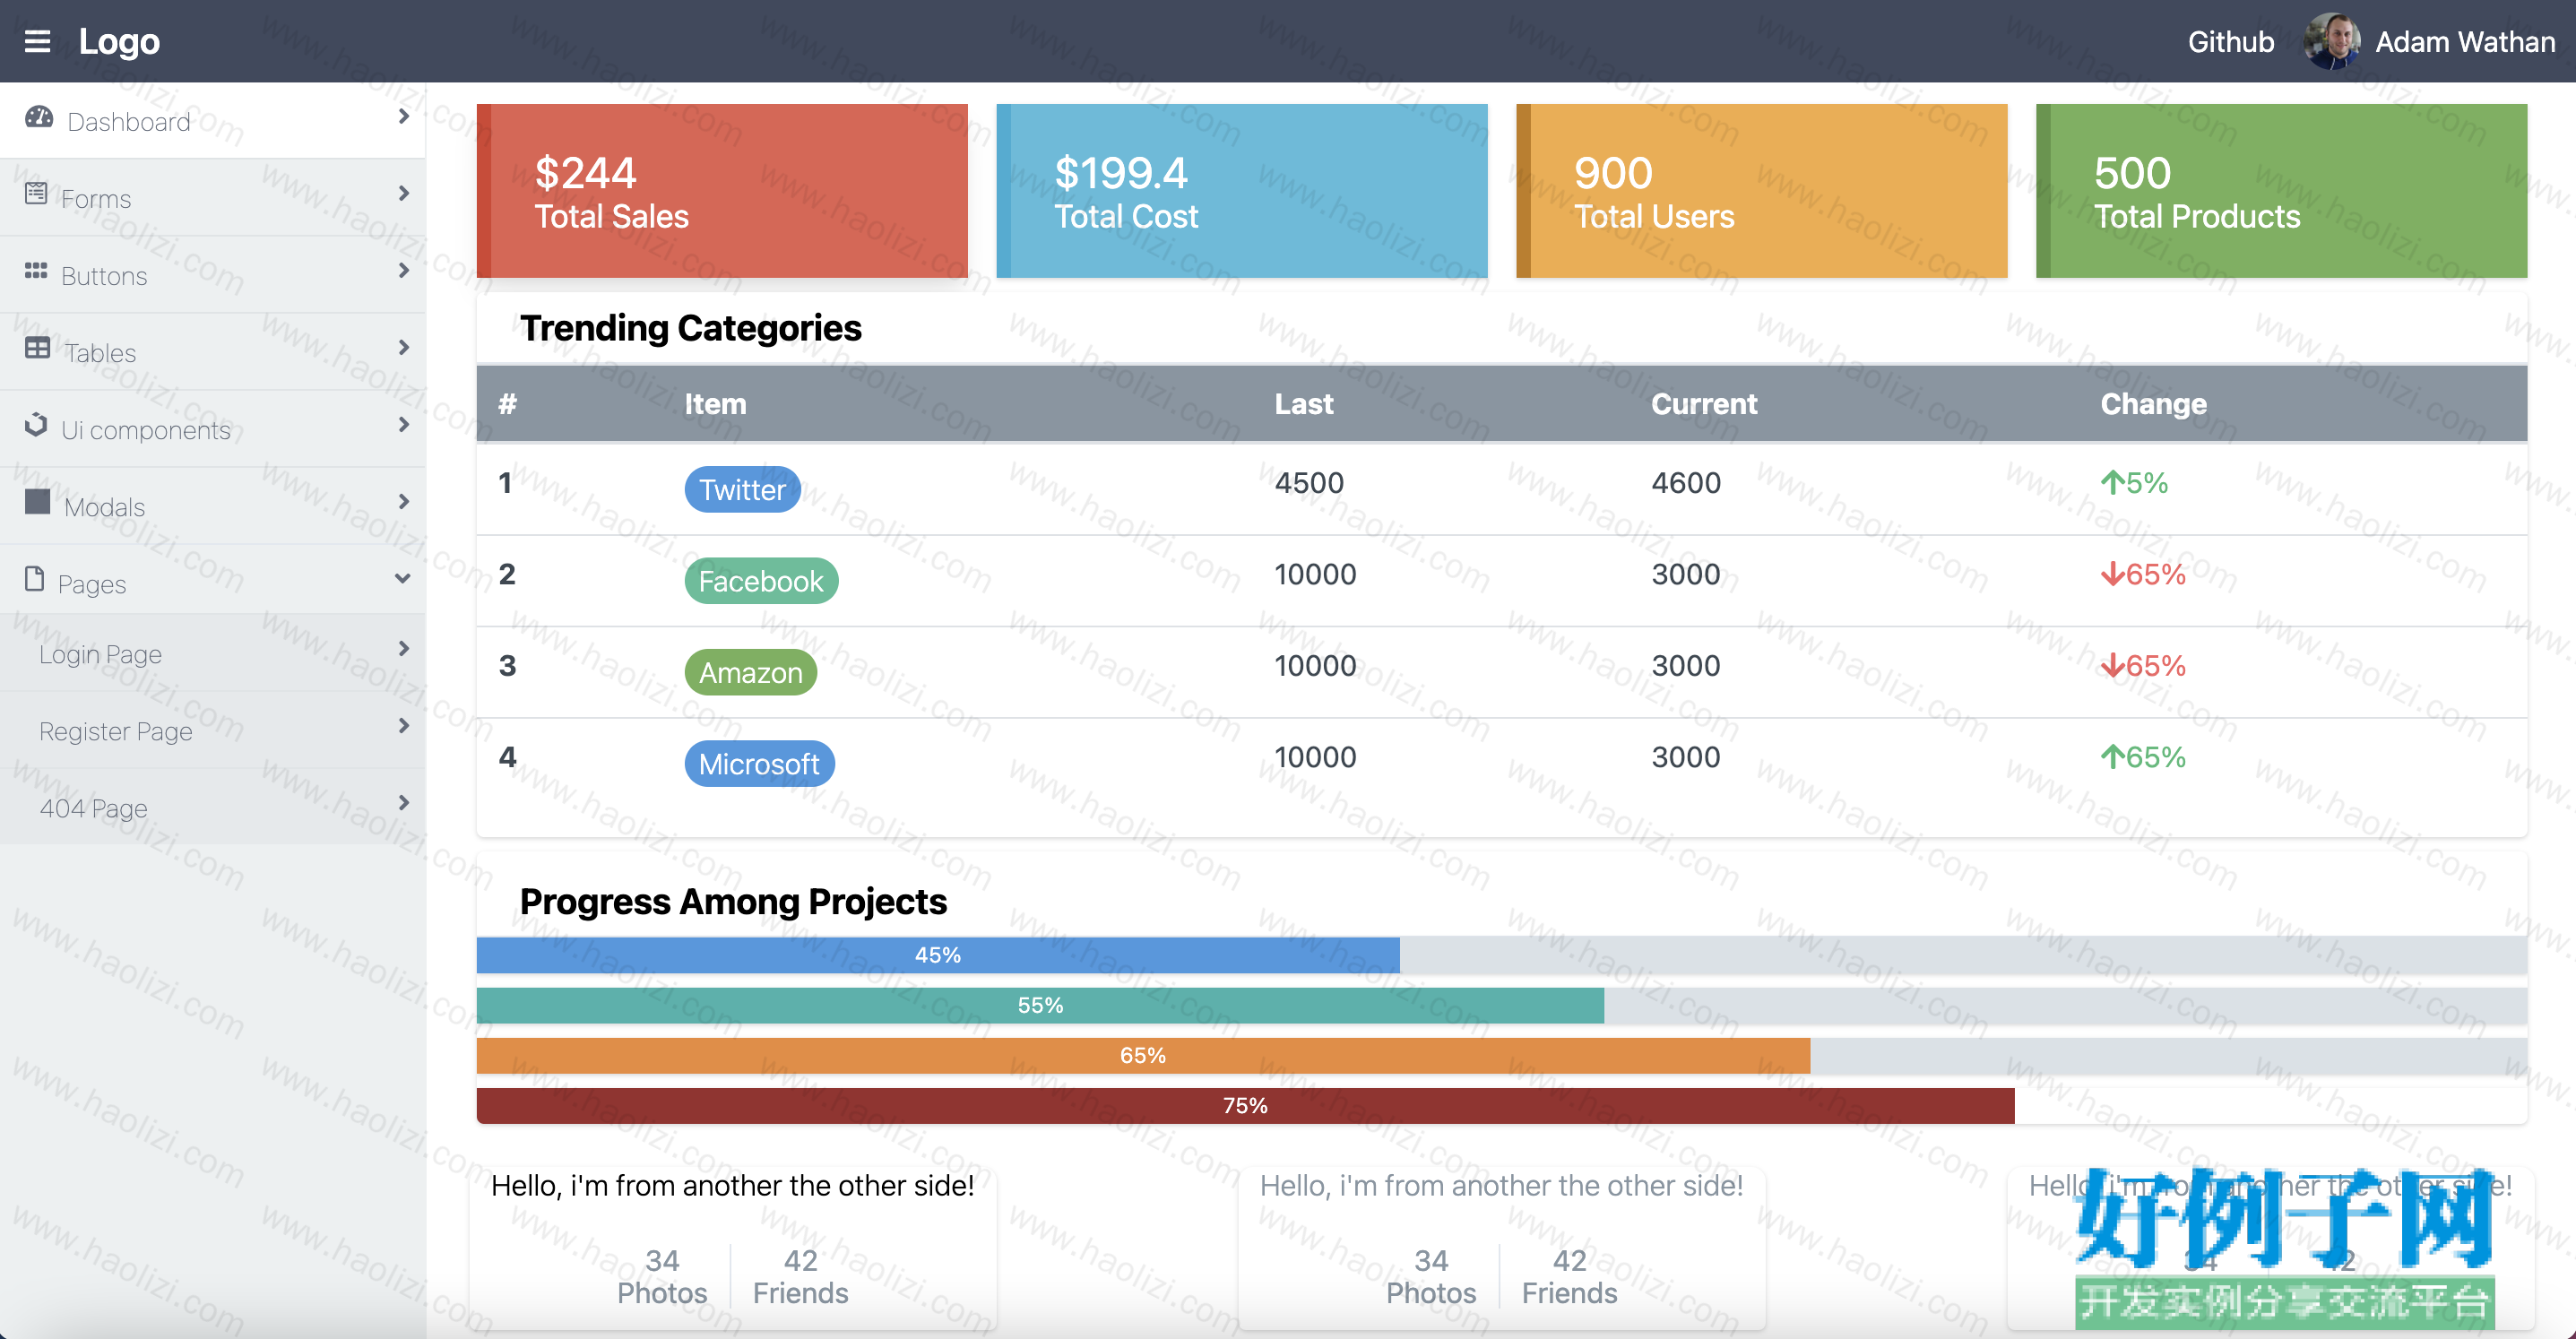The width and height of the screenshot is (2576, 1339).
Task: Click the Tables sidebar icon
Action: (x=37, y=347)
